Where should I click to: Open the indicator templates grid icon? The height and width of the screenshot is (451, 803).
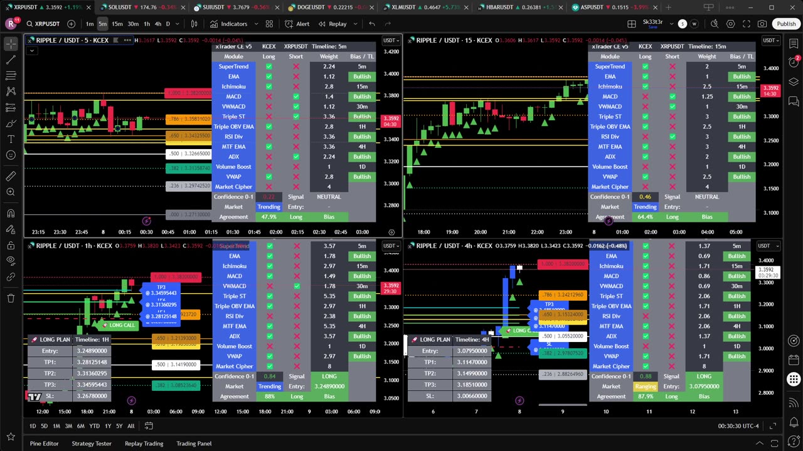[x=269, y=24]
